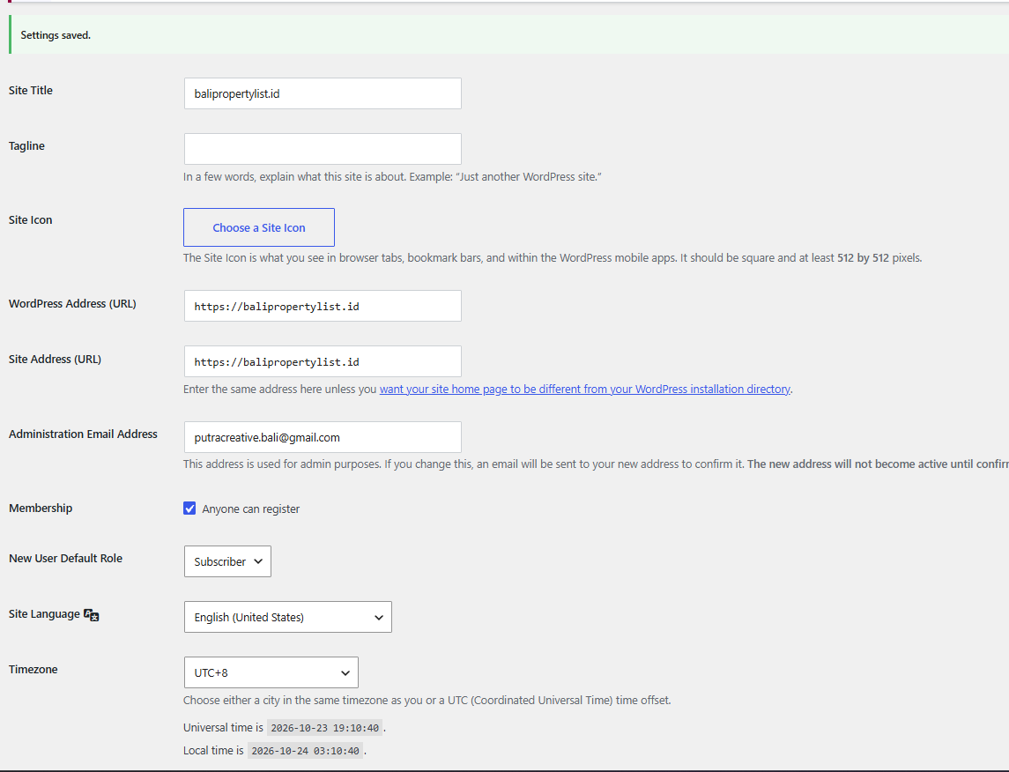Click the Anyone can register label
The height and width of the screenshot is (772, 1009).
[x=251, y=508]
